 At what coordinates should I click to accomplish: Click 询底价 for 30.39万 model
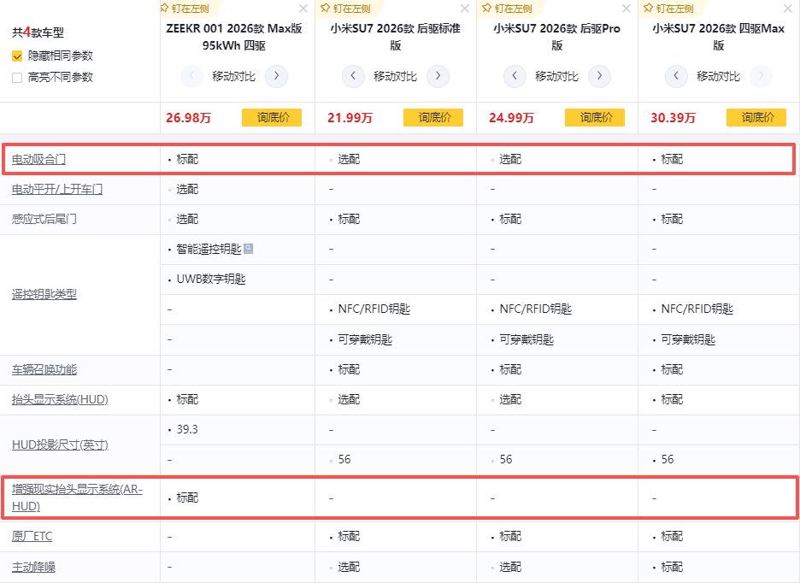tap(756, 117)
